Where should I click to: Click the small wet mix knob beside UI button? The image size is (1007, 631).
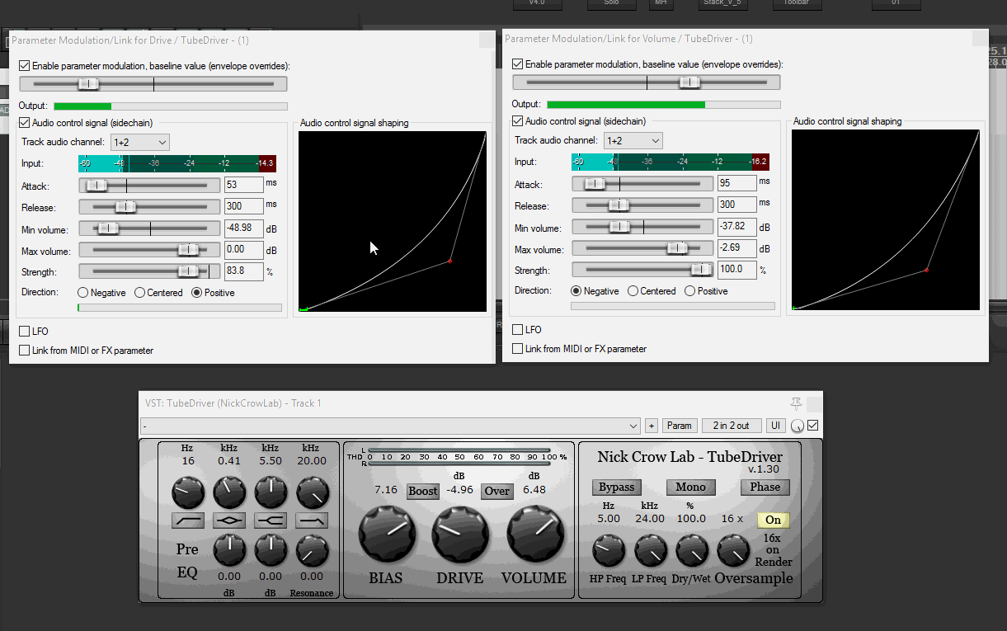pyautogui.click(x=797, y=426)
